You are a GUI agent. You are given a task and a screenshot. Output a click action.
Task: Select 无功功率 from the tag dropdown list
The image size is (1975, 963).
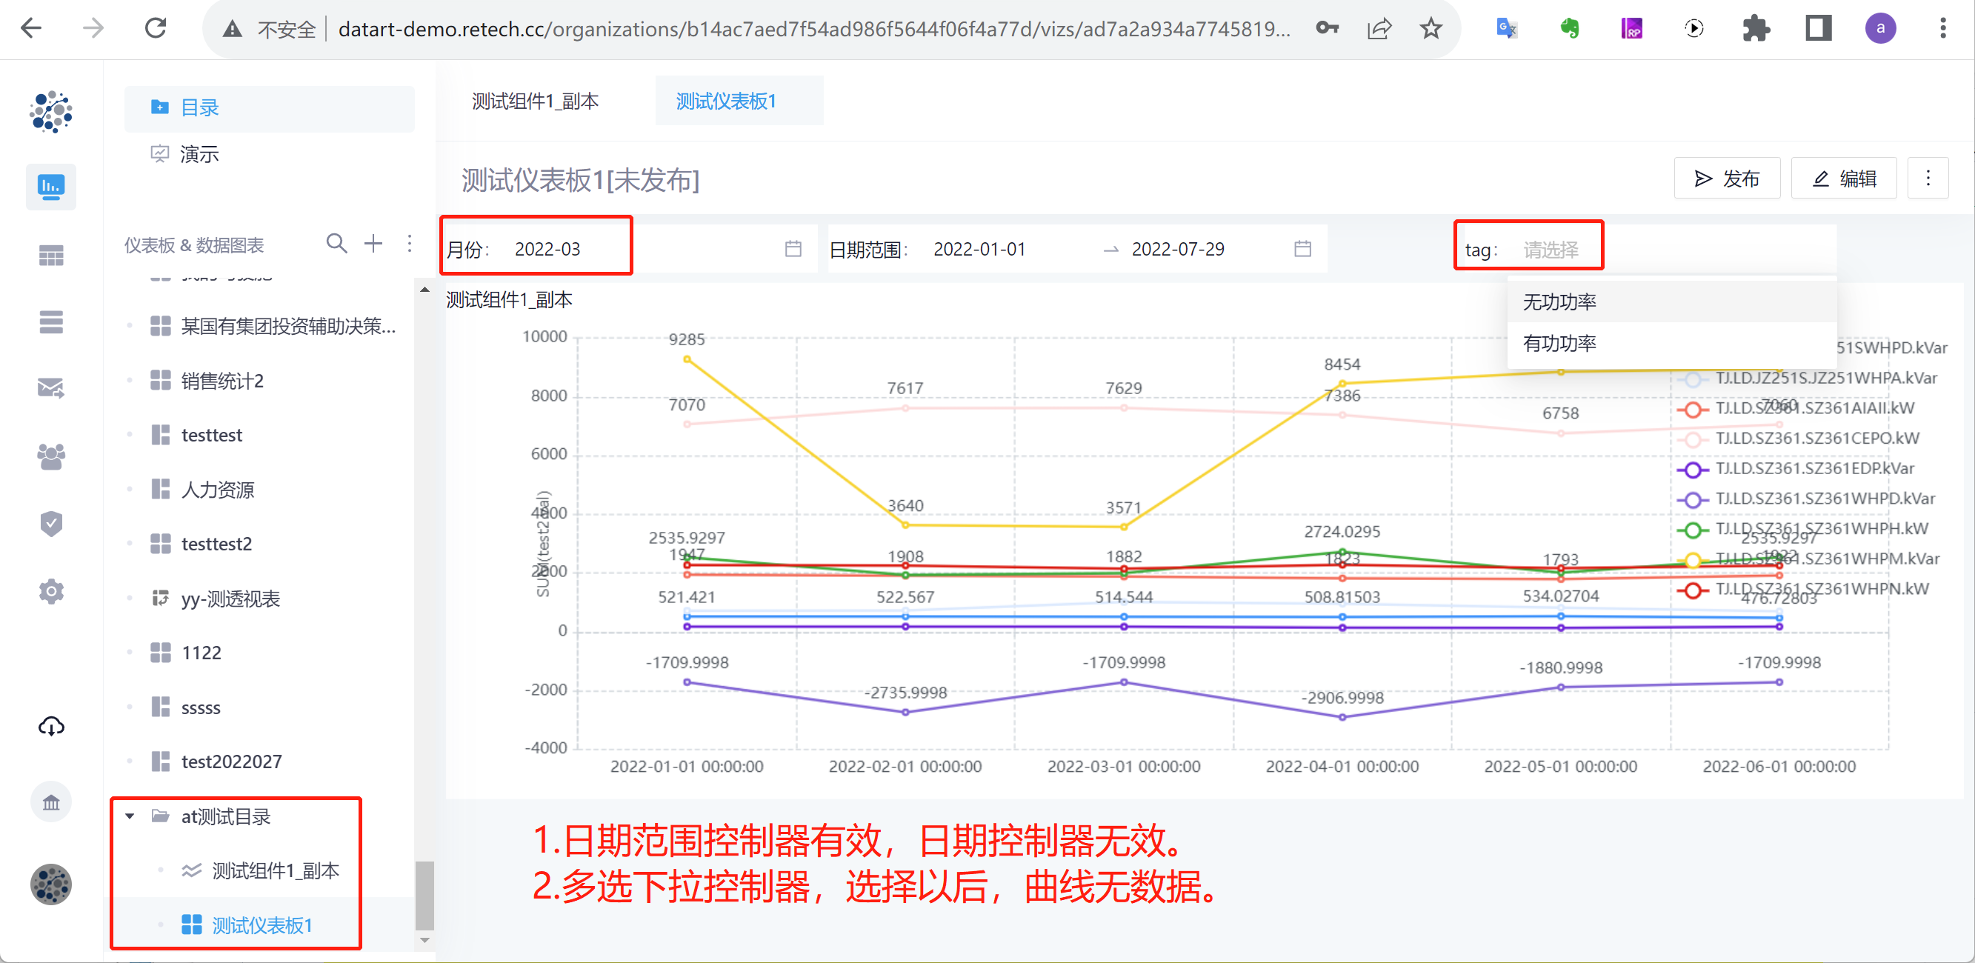click(x=1559, y=301)
